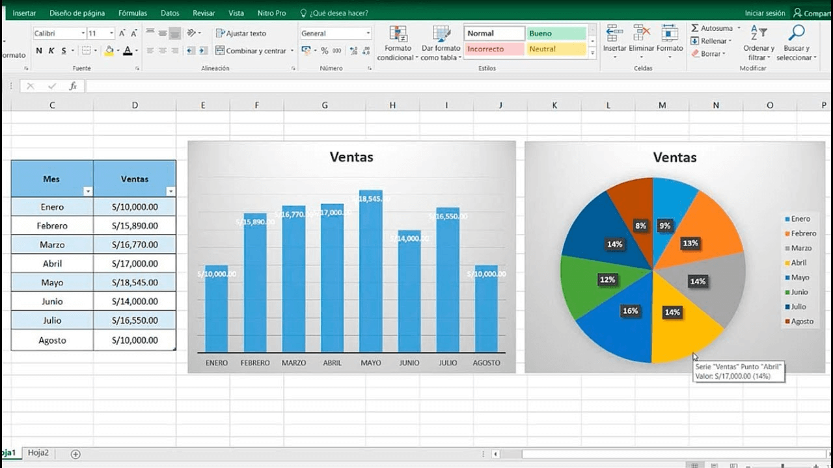This screenshot has height=468, width=833.
Task: Open the Fórmulas tab
Action: (133, 13)
